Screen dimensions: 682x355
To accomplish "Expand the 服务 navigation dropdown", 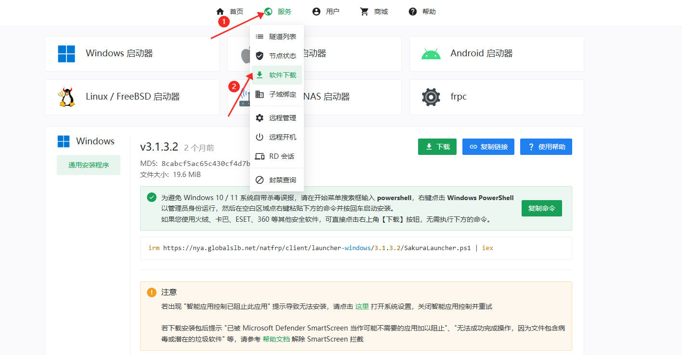I will (x=278, y=12).
